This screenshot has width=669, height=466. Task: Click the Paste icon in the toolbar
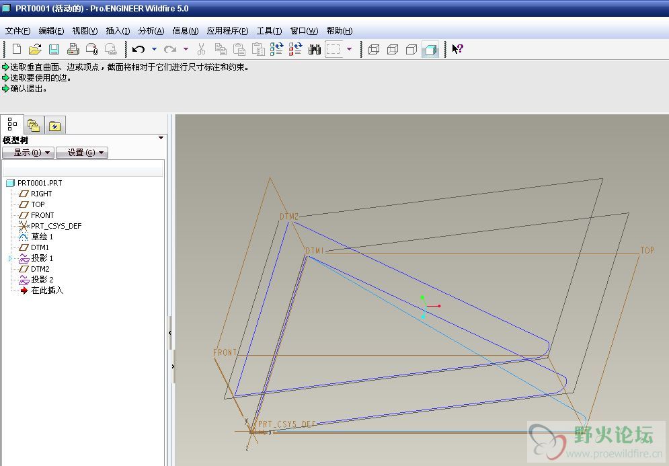(239, 50)
